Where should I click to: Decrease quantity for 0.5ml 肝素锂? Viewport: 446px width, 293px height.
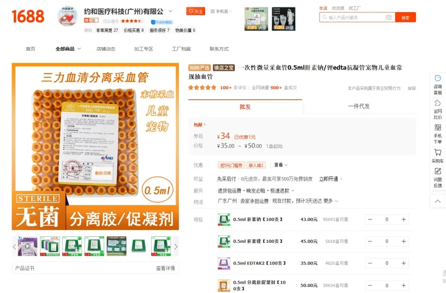(x=370, y=241)
